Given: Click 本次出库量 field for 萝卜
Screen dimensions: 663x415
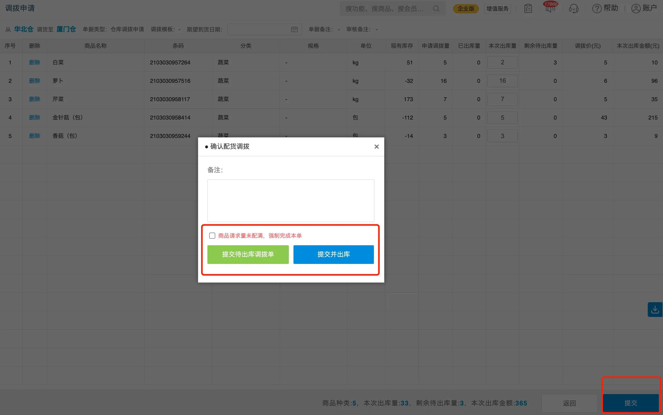Looking at the screenshot, I should pos(502,81).
